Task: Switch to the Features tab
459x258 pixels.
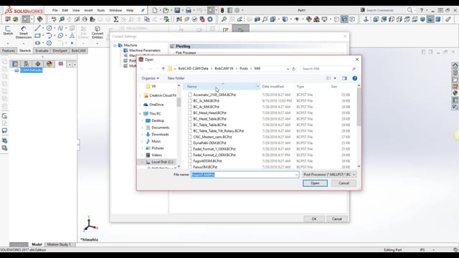Action: [x=9, y=51]
